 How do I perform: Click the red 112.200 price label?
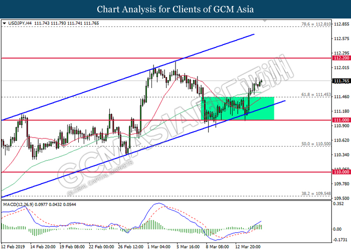click(341, 58)
